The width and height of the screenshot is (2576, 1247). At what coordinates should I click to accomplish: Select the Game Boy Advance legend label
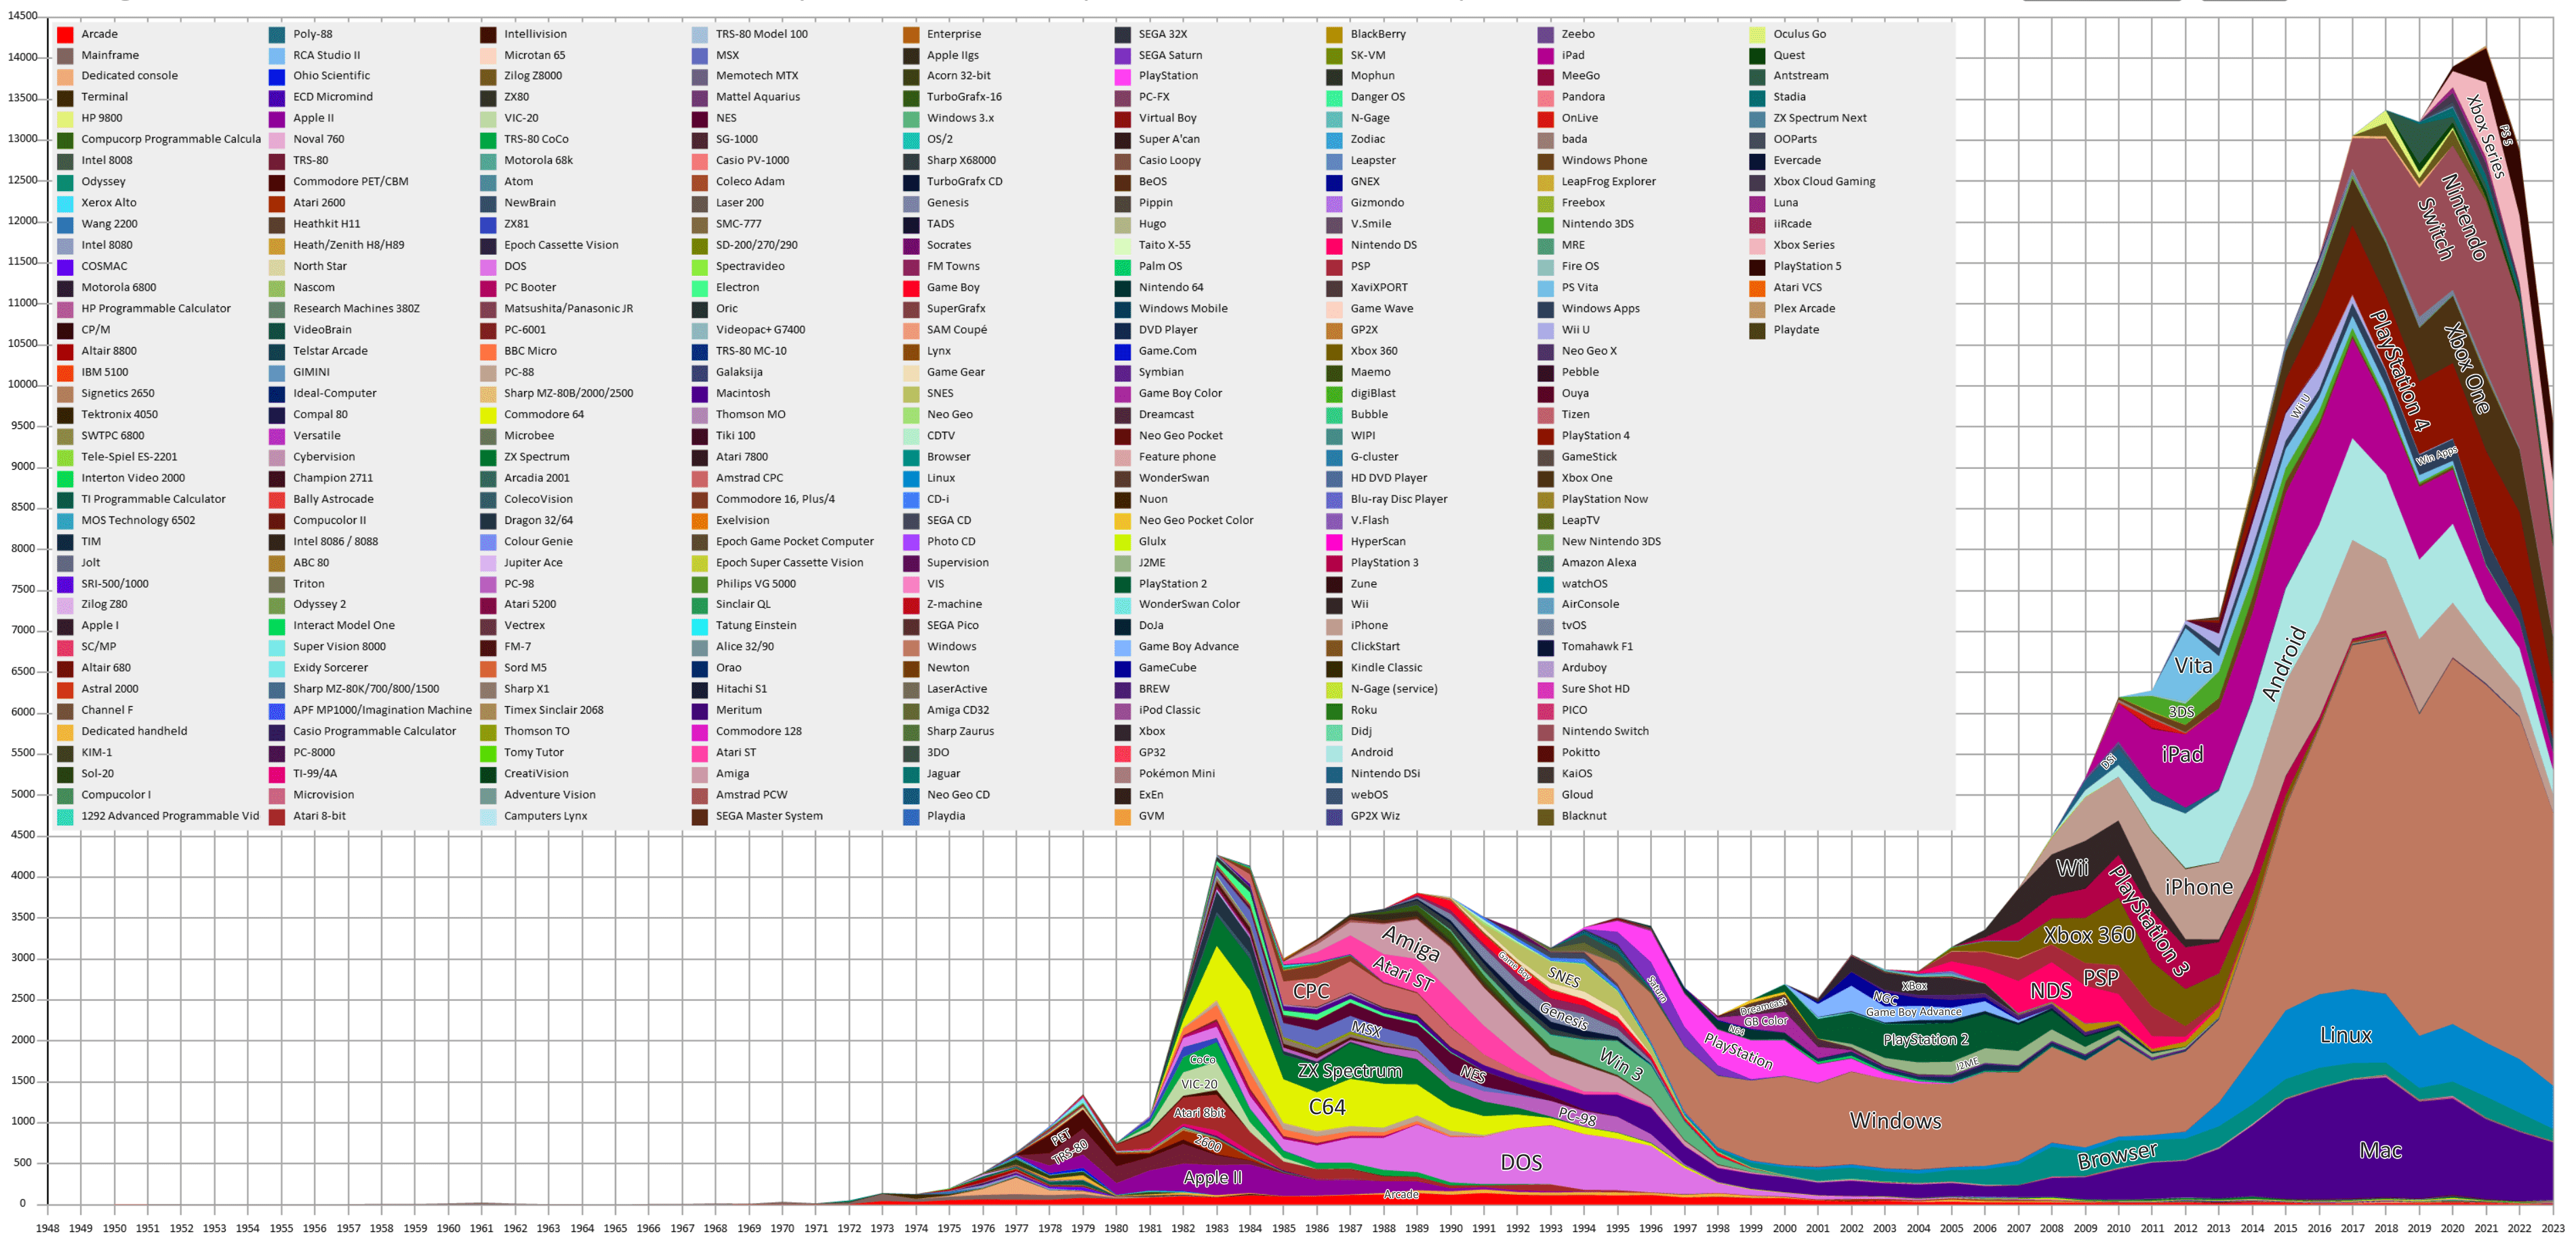click(x=1188, y=646)
